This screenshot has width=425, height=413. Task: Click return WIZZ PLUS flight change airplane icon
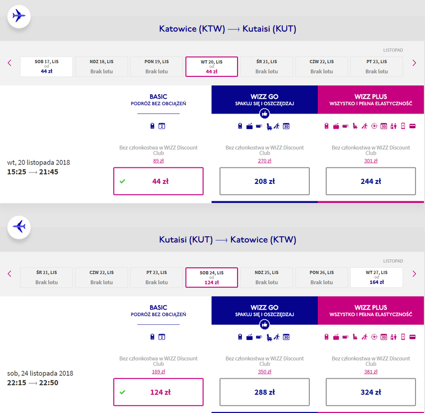[x=374, y=337]
